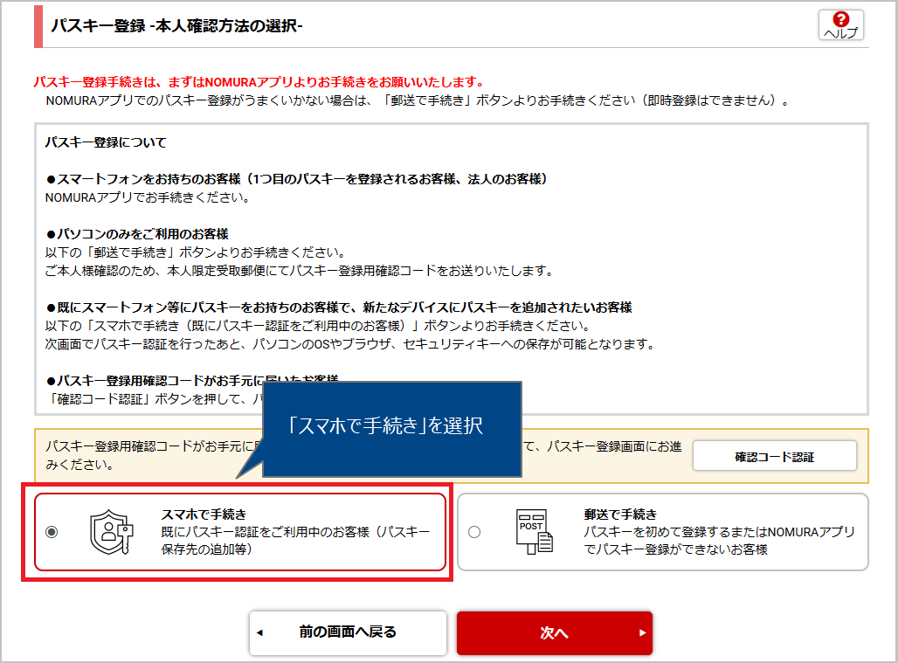Proceed by clicking the red 次へ button
The height and width of the screenshot is (663, 898).
[554, 632]
